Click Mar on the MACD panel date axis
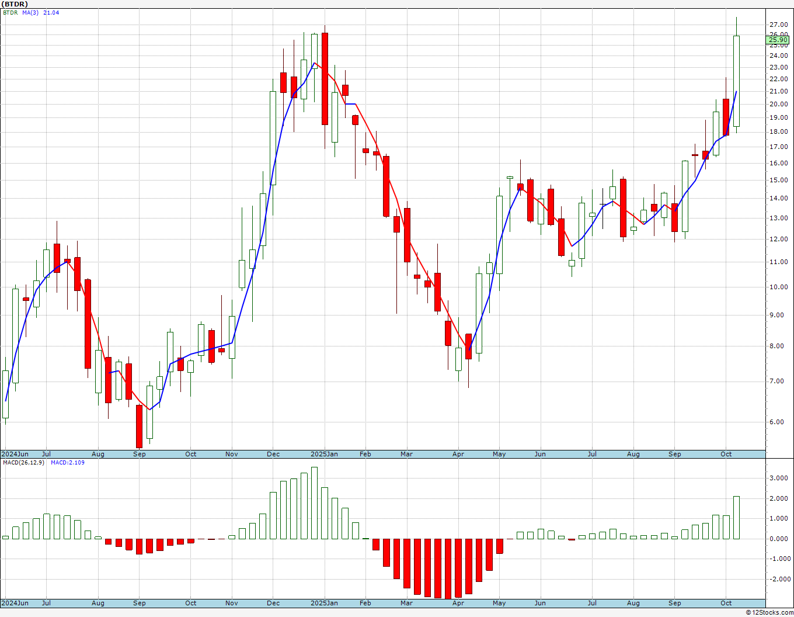 pos(406,603)
